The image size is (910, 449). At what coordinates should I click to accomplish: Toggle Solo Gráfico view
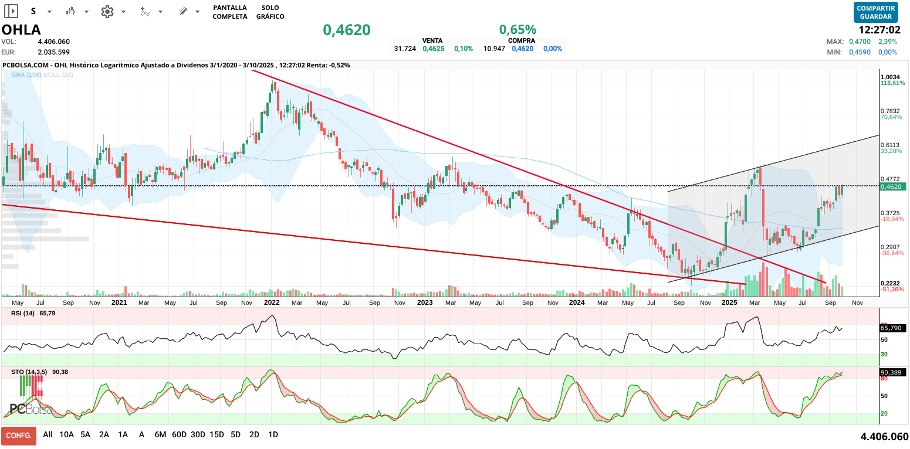(x=270, y=12)
